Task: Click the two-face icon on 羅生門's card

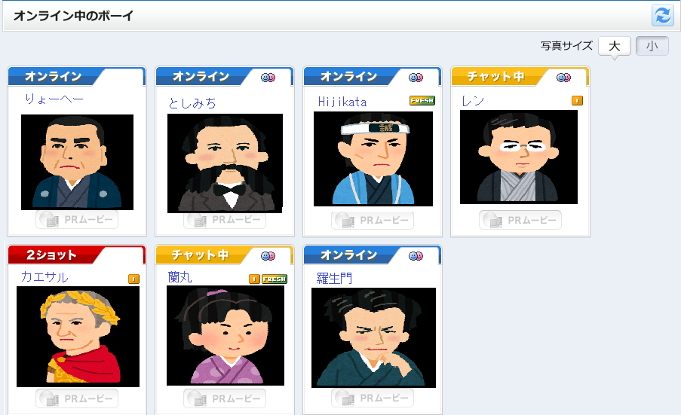Action: [416, 256]
